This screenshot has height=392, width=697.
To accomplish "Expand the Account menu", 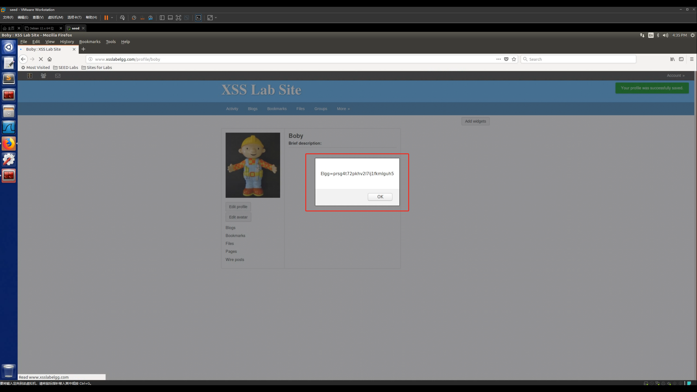I will click(675, 76).
